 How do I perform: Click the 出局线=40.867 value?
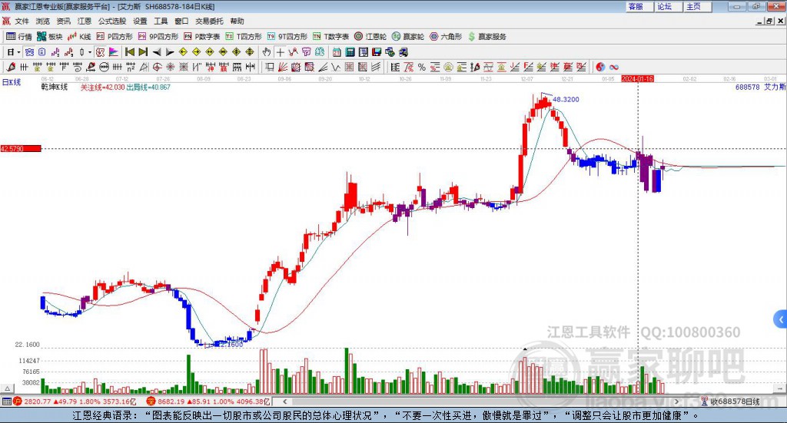(148, 88)
